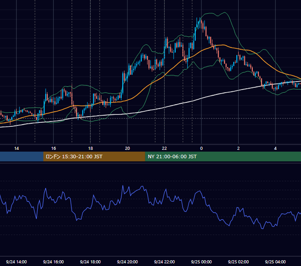Click the 9/24 20:00 timestamp label
This screenshot has height=266, width=301.
click(x=127, y=262)
